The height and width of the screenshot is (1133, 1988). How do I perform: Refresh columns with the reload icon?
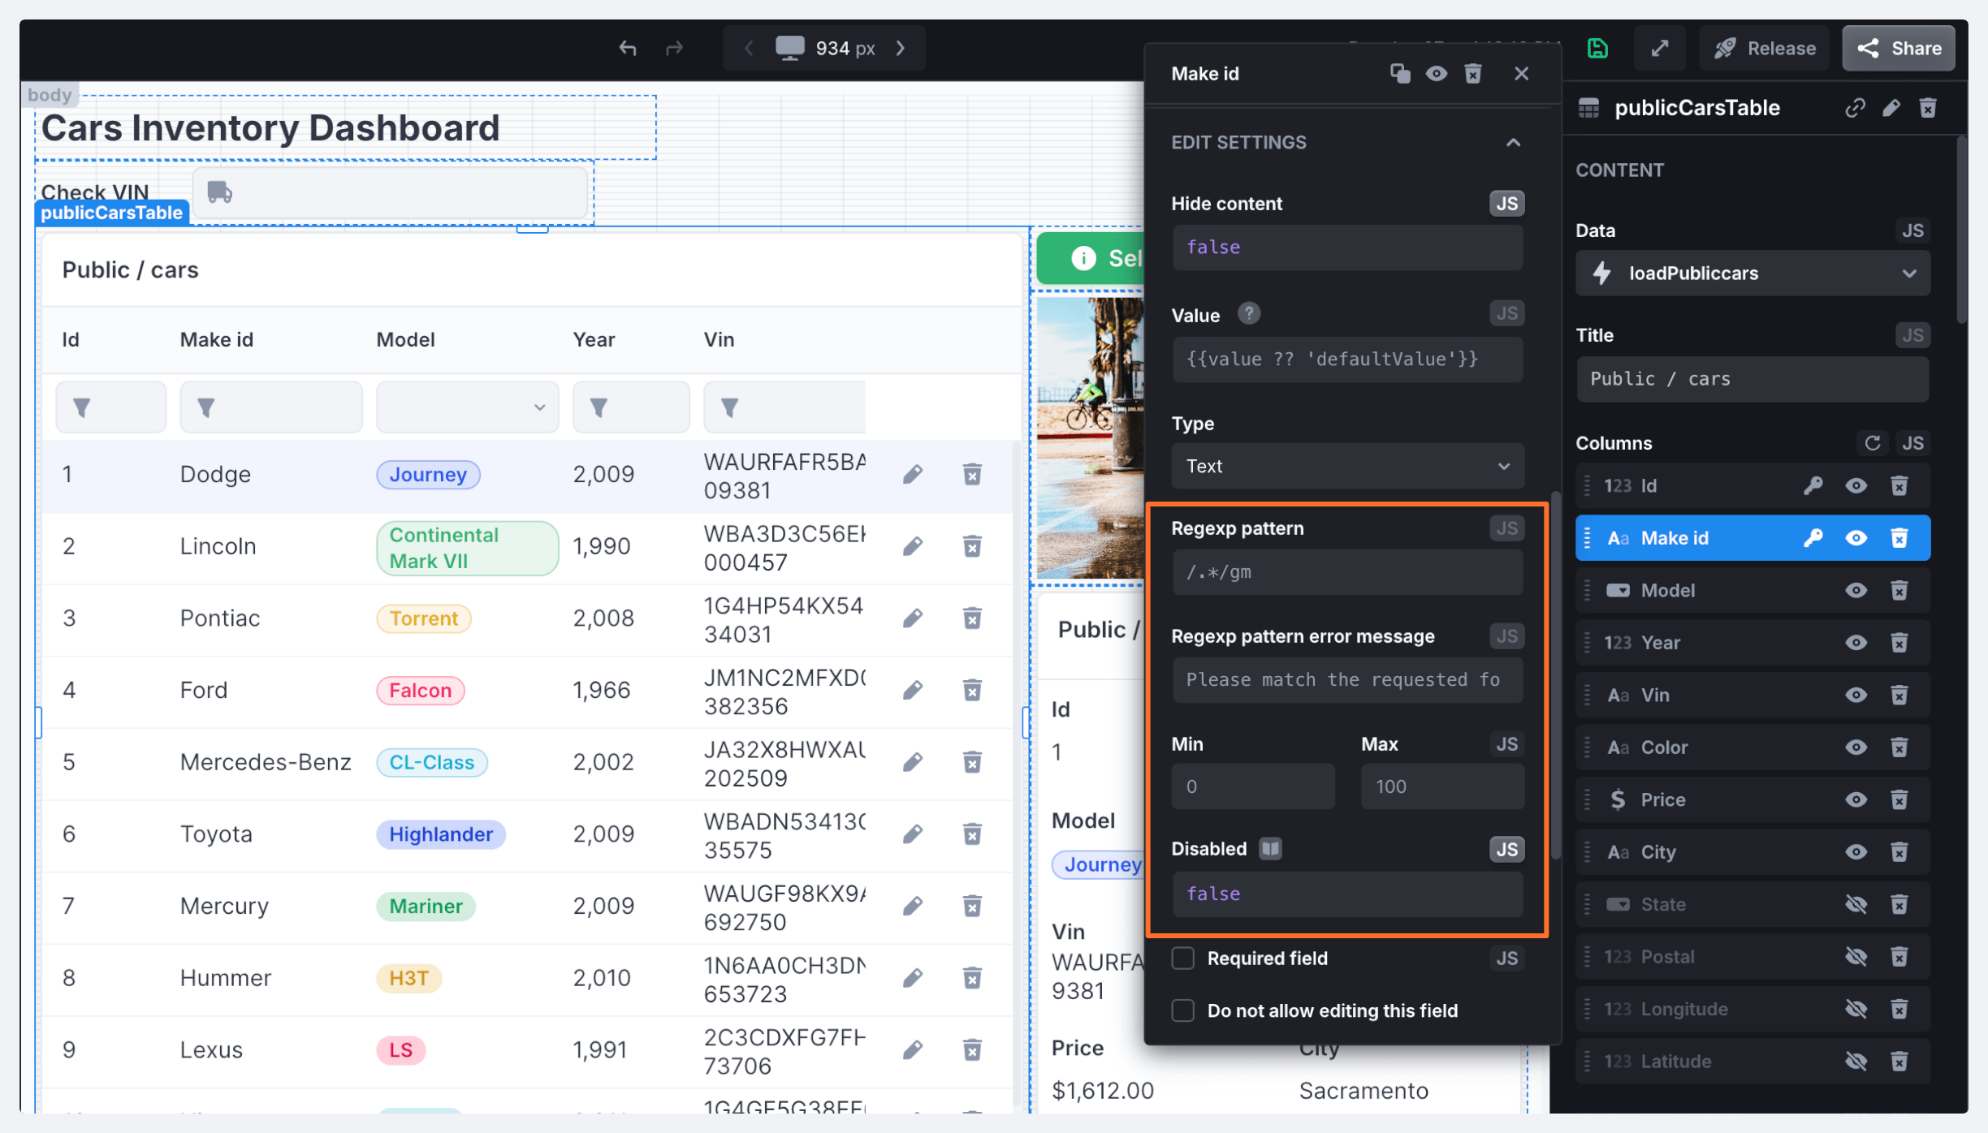point(1873,443)
